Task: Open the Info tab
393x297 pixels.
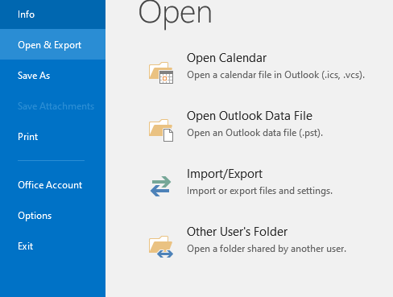Action: pyautogui.click(x=52, y=14)
